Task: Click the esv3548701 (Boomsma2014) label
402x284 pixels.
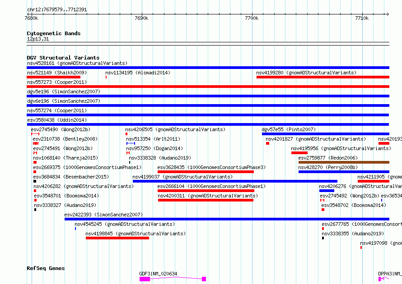Action: 66,196
